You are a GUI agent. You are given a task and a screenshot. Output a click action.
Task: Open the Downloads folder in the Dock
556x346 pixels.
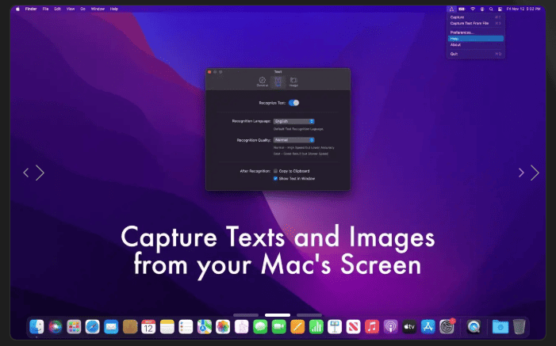click(500, 326)
